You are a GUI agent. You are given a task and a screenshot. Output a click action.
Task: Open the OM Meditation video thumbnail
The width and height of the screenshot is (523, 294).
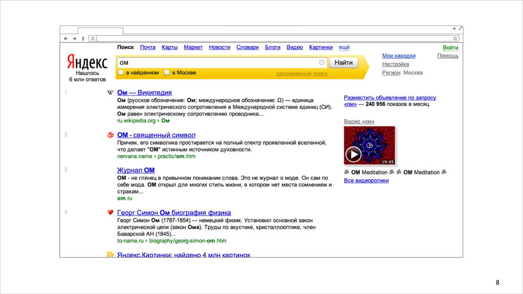369,145
